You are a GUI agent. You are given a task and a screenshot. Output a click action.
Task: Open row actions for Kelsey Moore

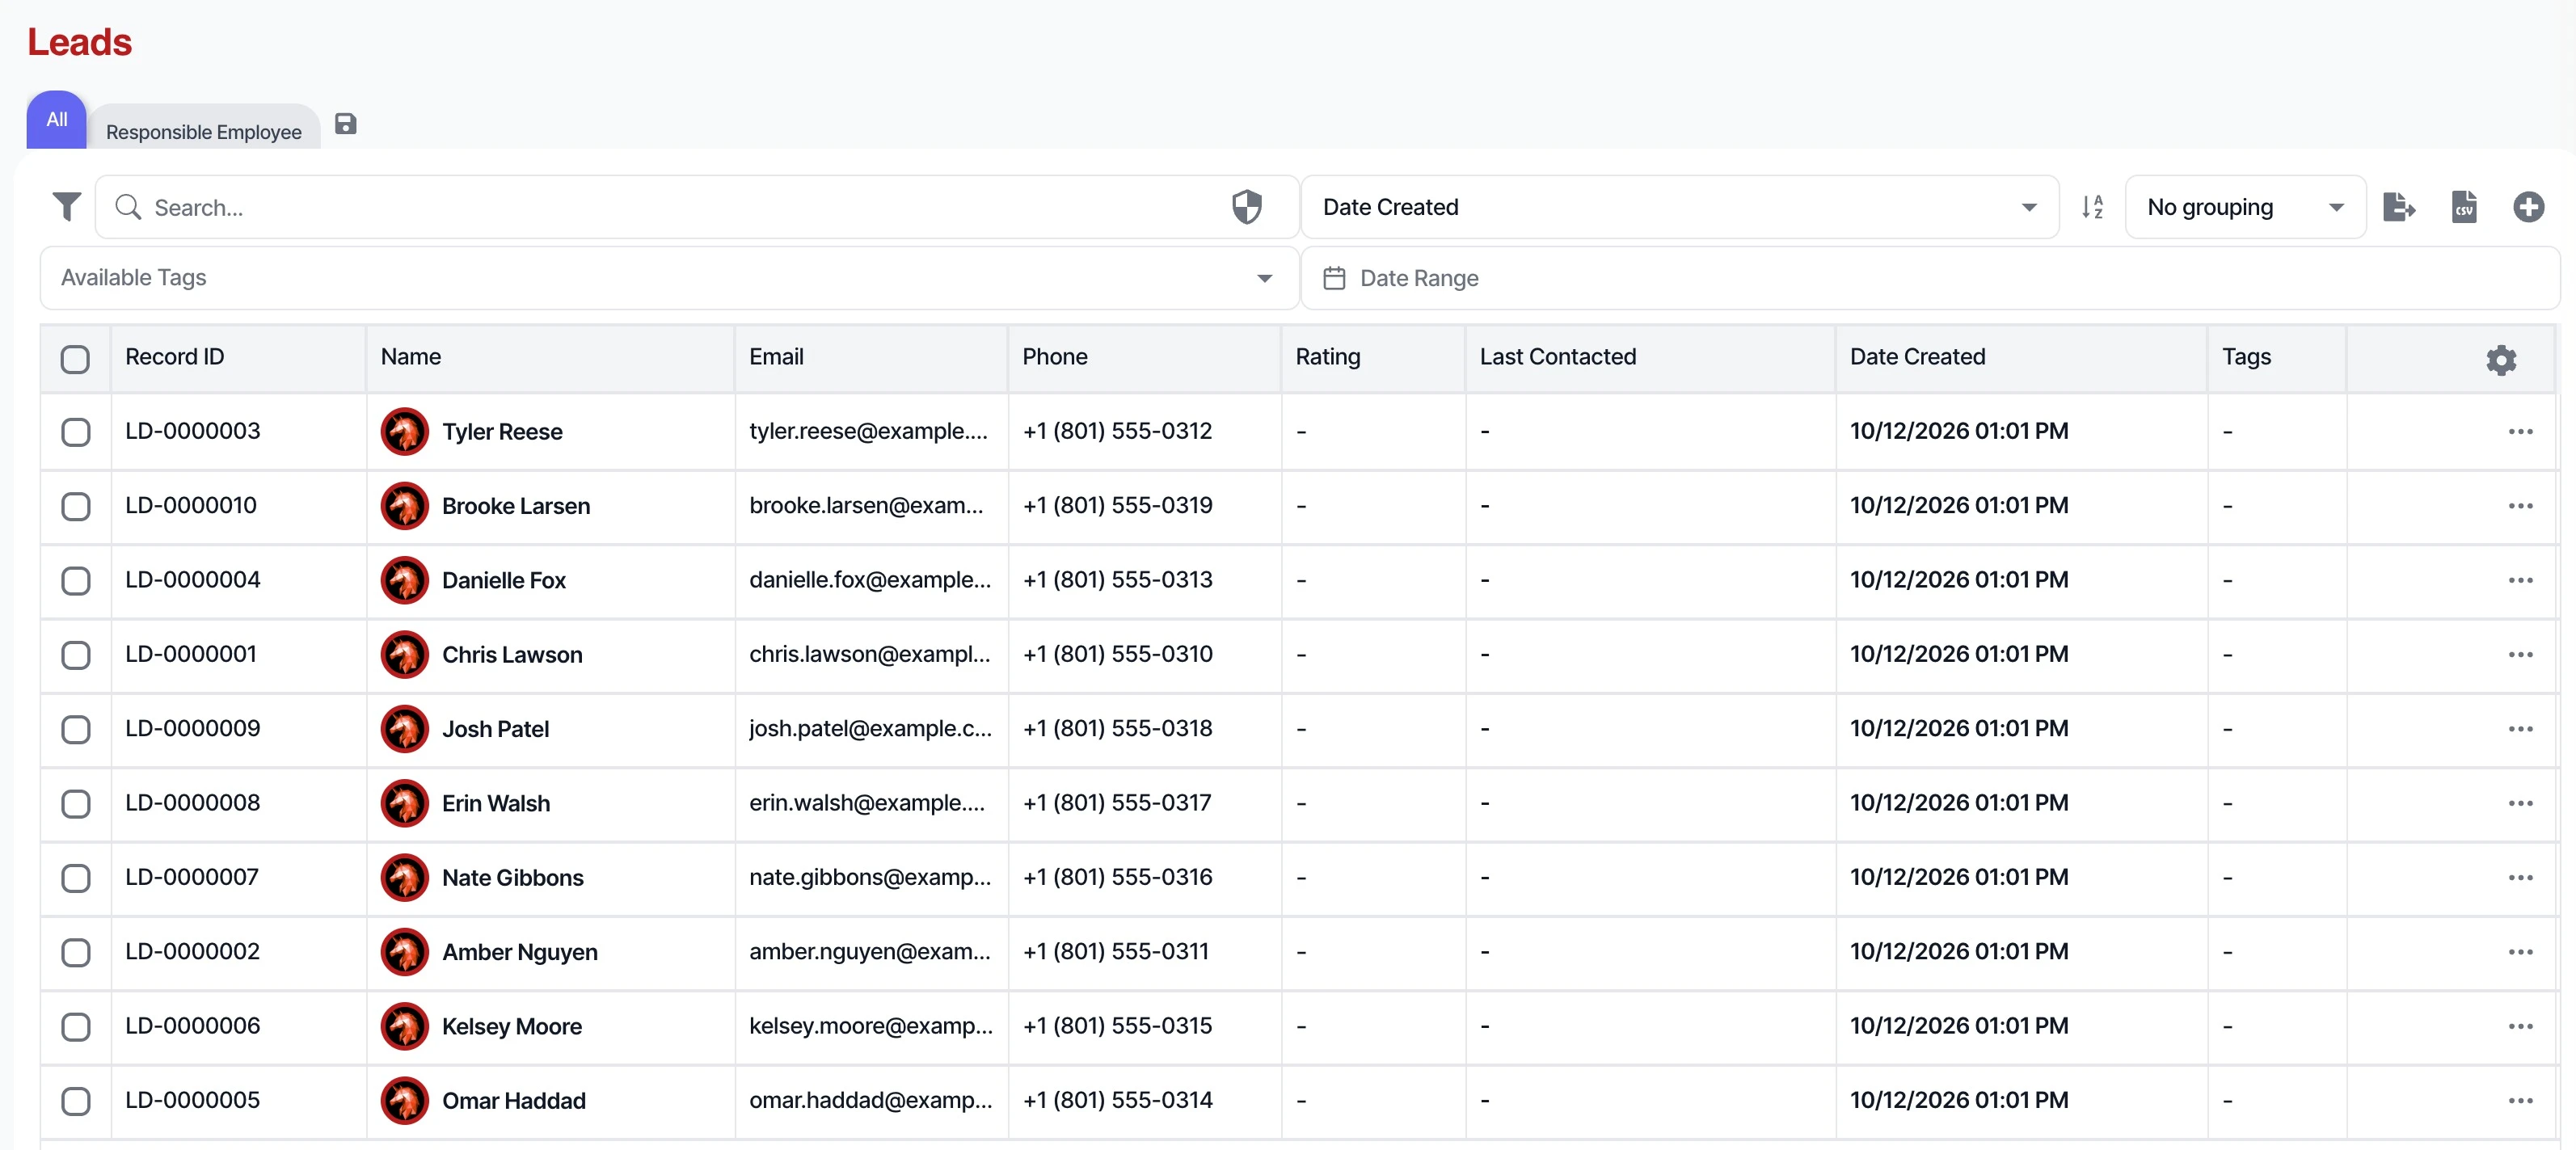[x=2520, y=1026]
